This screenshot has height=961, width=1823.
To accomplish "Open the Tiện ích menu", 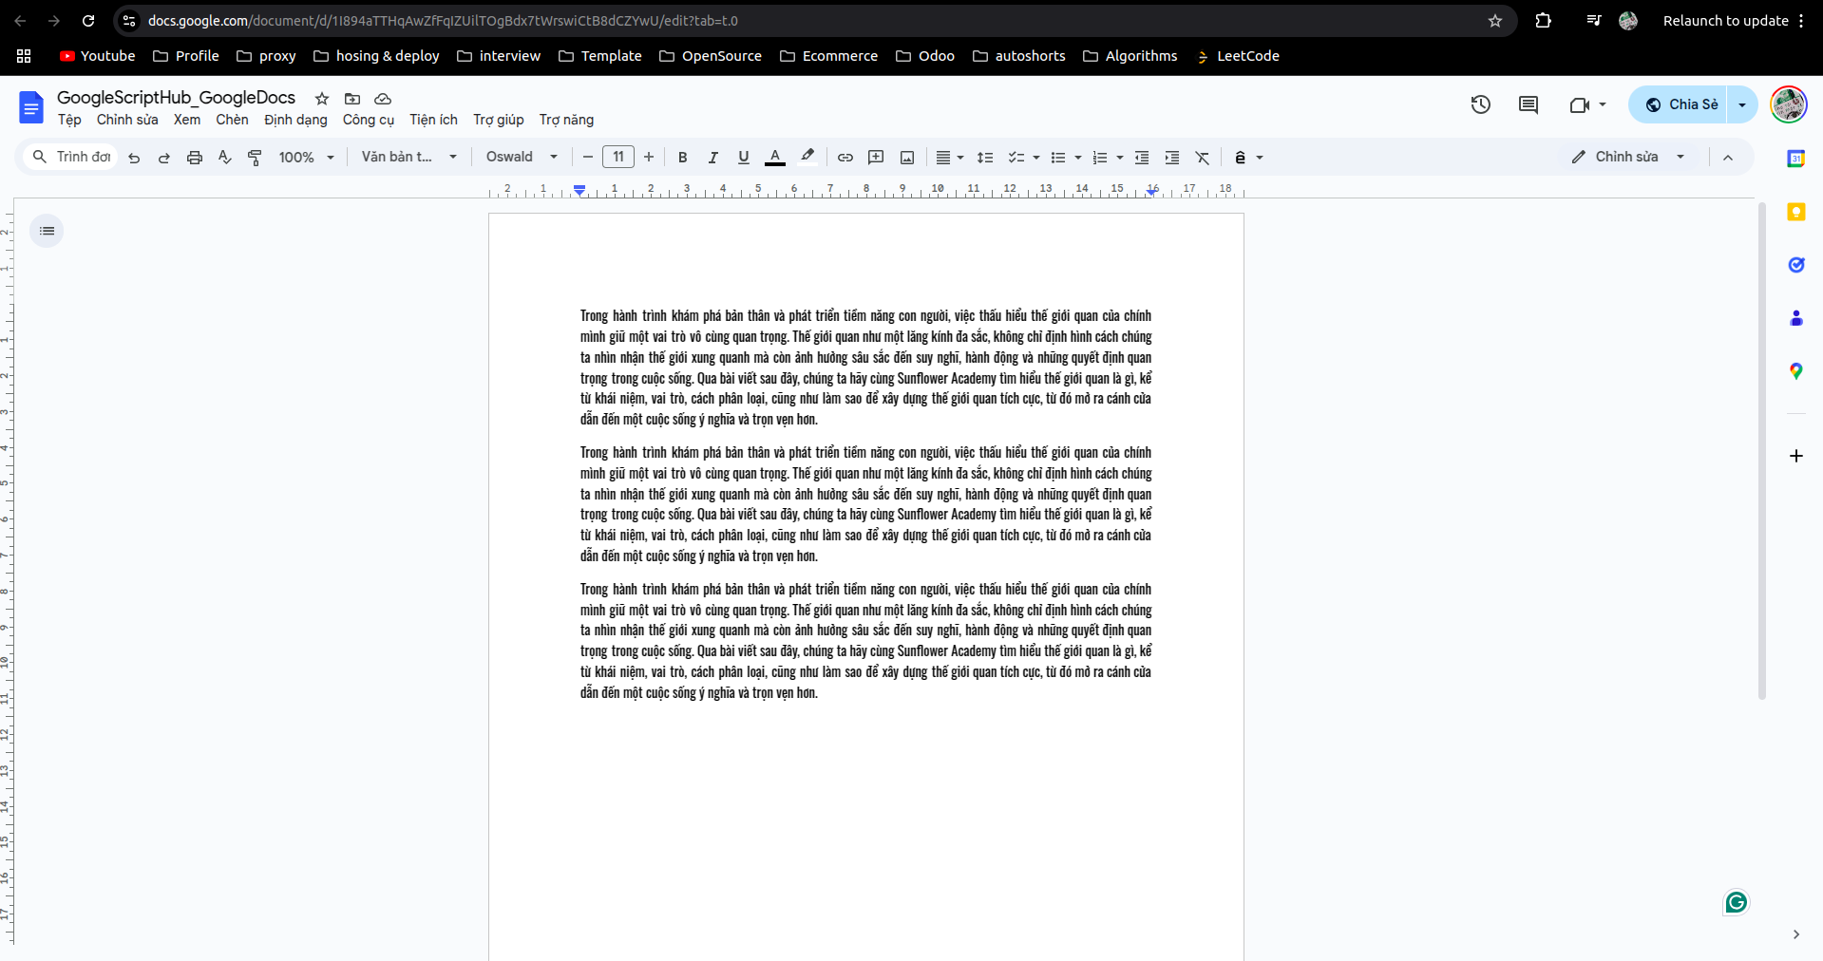I will tap(433, 120).
